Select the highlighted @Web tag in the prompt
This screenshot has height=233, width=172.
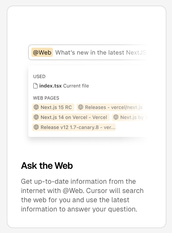[x=42, y=52]
